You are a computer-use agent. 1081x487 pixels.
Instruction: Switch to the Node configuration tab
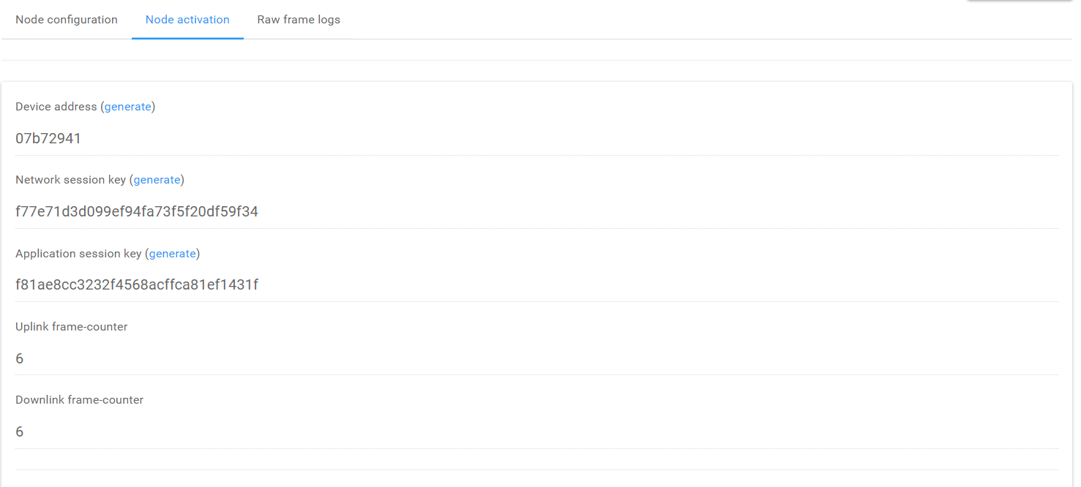[67, 20]
